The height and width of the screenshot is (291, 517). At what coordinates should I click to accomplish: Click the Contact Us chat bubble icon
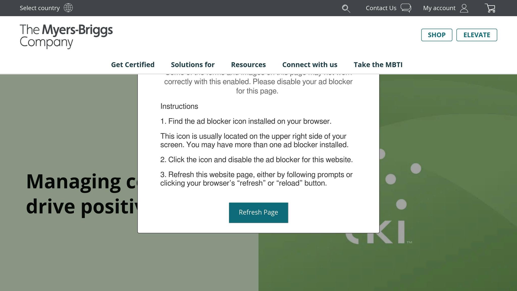tap(406, 8)
